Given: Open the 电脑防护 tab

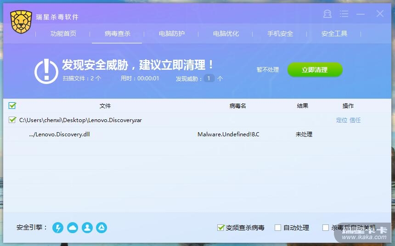Looking at the screenshot, I should [172, 34].
